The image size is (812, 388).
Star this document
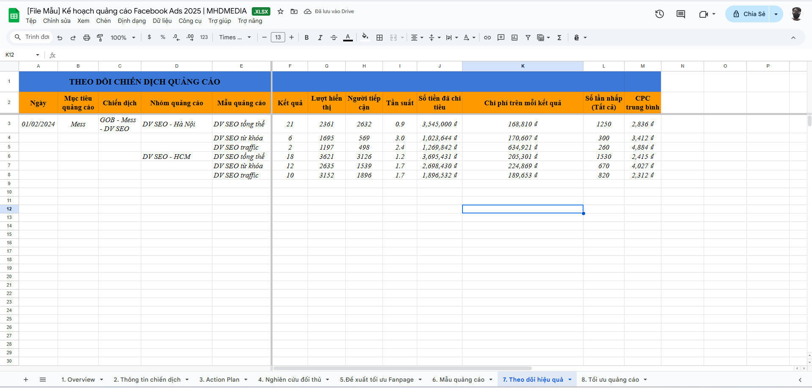point(281,11)
